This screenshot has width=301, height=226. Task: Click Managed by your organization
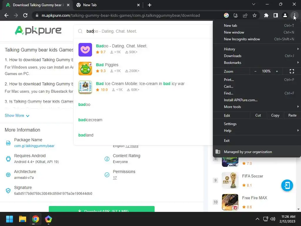coord(257,152)
